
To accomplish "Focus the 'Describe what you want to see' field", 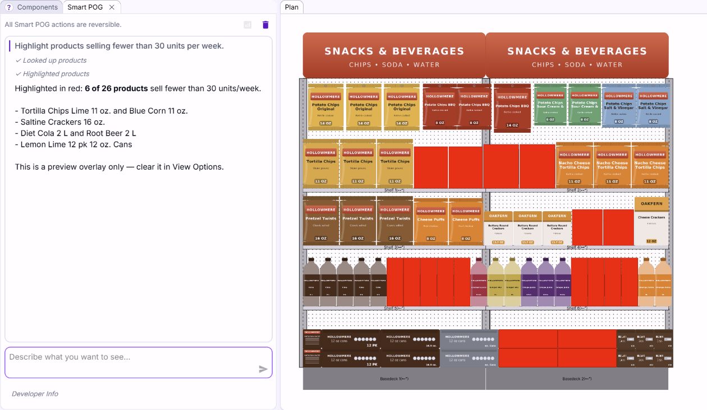I will click(x=139, y=362).
